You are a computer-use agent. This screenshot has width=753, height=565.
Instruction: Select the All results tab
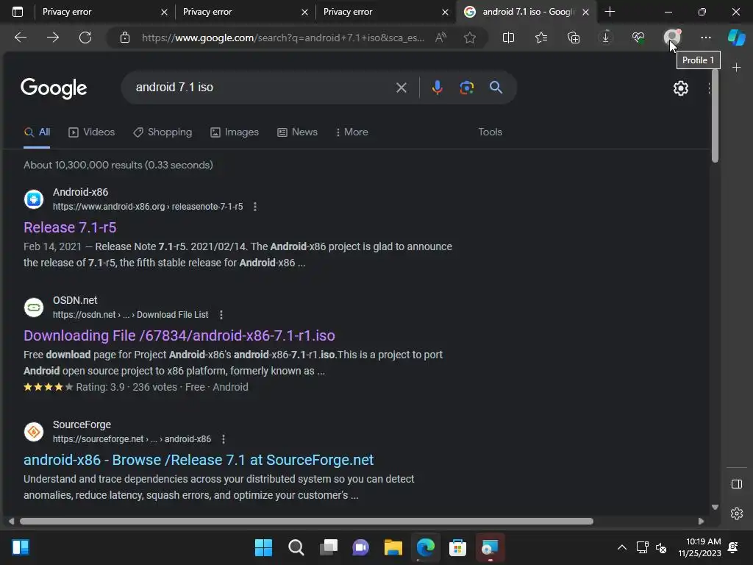click(x=37, y=132)
